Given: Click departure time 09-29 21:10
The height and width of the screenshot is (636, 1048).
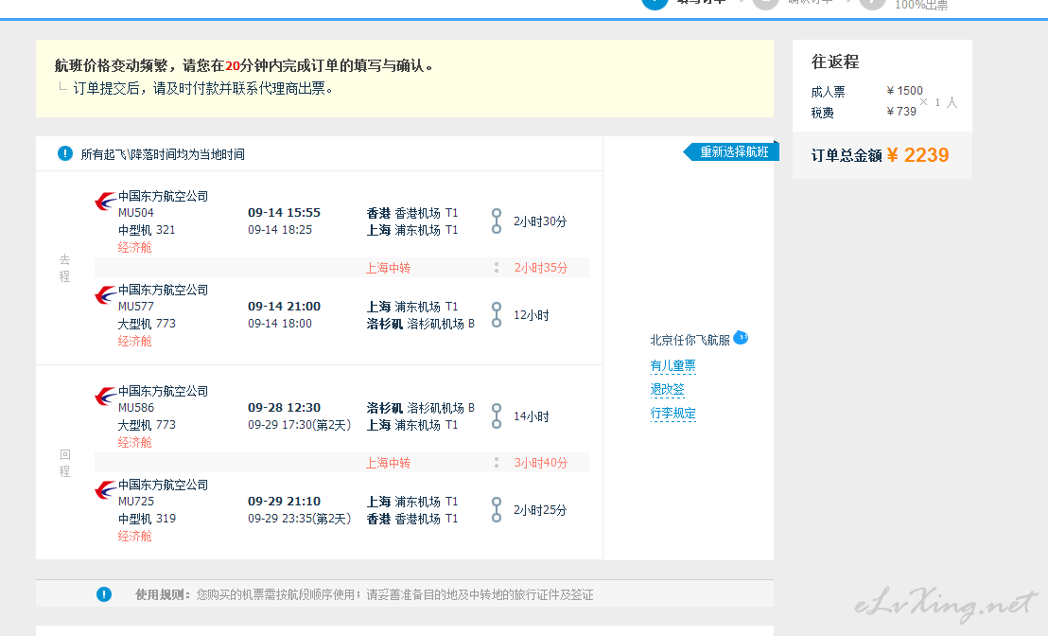Looking at the screenshot, I should 284,501.
